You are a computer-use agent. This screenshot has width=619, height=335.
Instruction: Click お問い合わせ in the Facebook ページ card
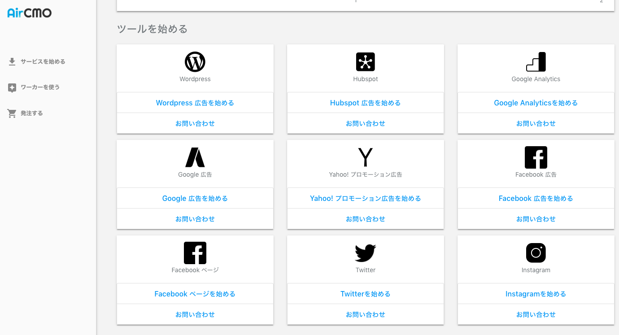click(x=195, y=314)
